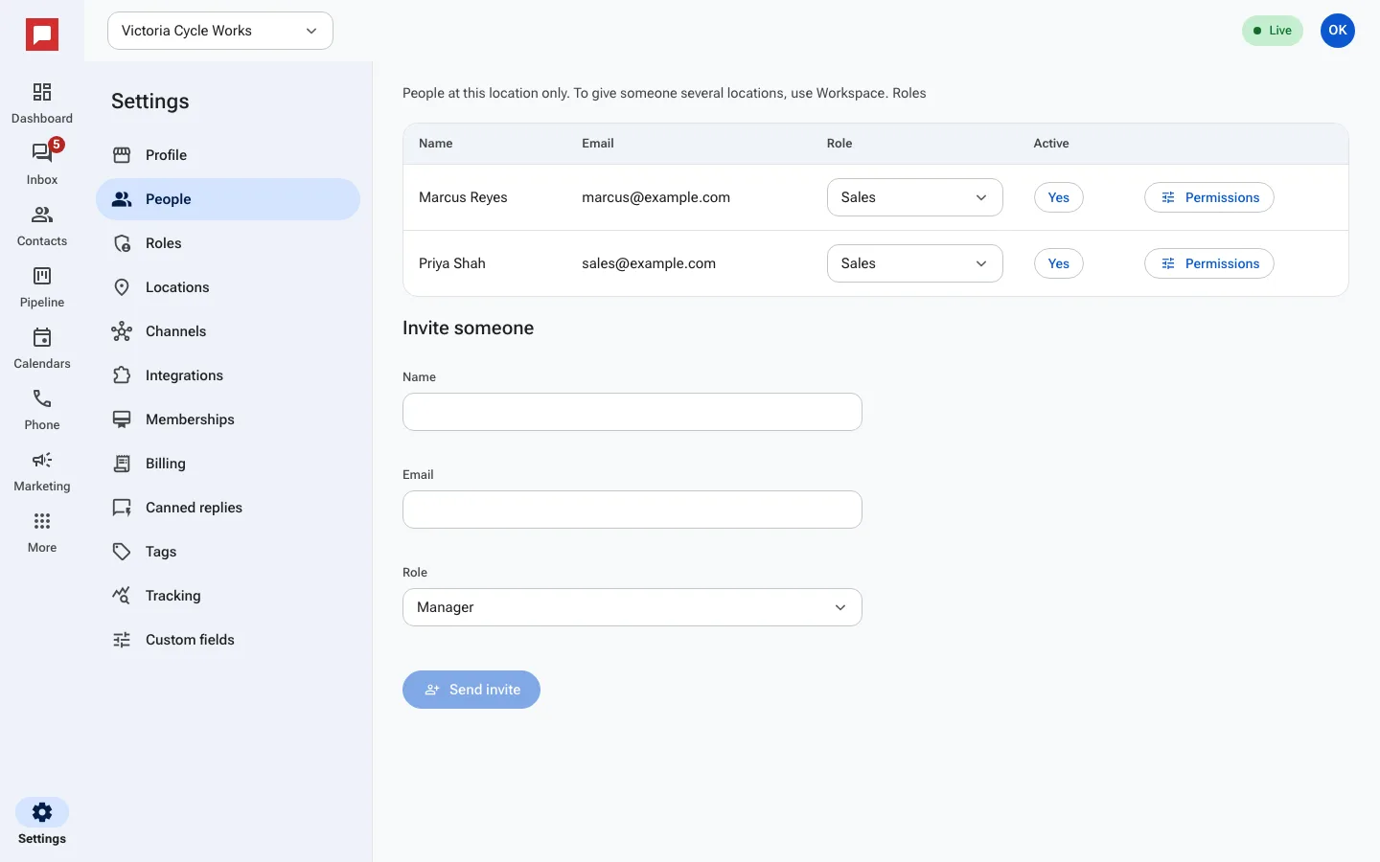
Task: Open the Custom fields settings section
Action: tap(228, 640)
